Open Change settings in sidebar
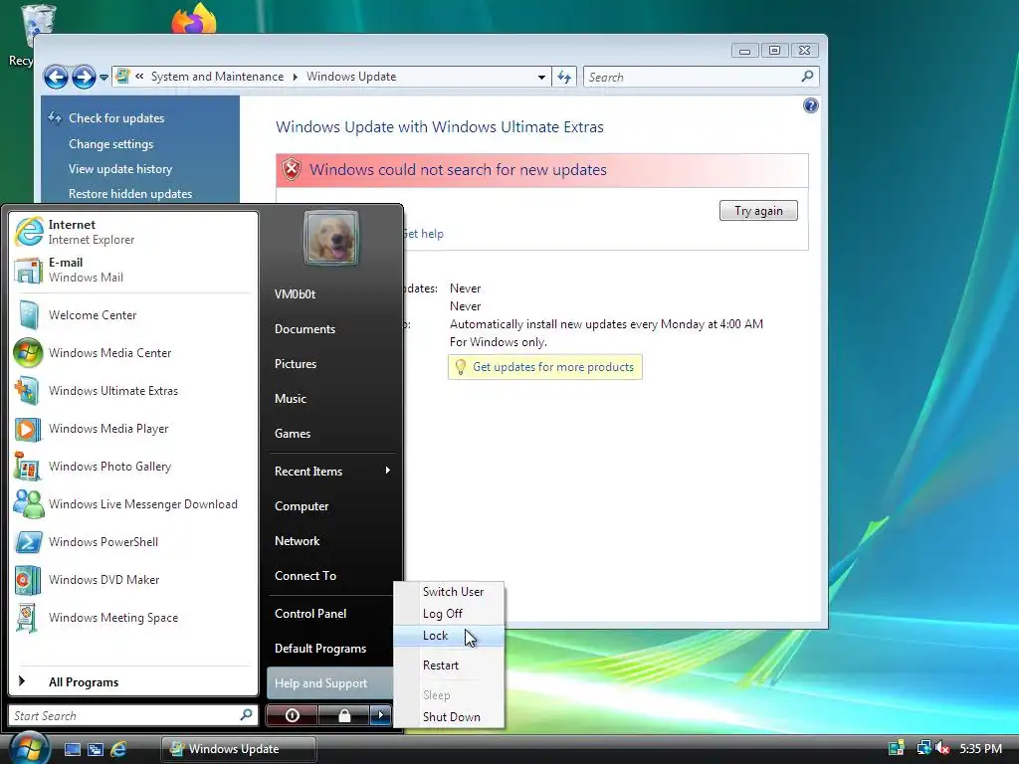 (111, 143)
